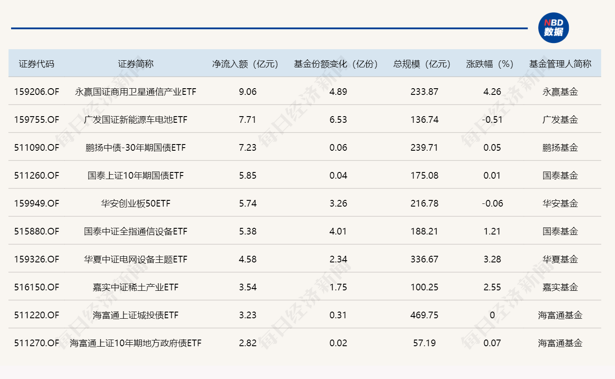This screenshot has width=615, height=379.
Task: Click the -0.51 percentage for 广发国证新能源车电池ETF
Action: (x=491, y=119)
